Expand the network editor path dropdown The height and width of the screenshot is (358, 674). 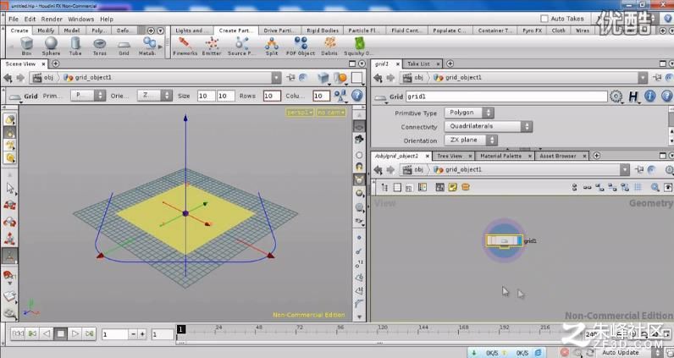(625, 170)
